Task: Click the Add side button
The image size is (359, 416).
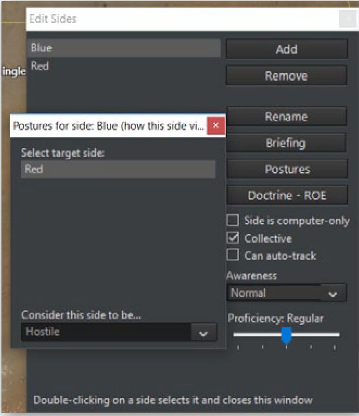Action: [286, 49]
